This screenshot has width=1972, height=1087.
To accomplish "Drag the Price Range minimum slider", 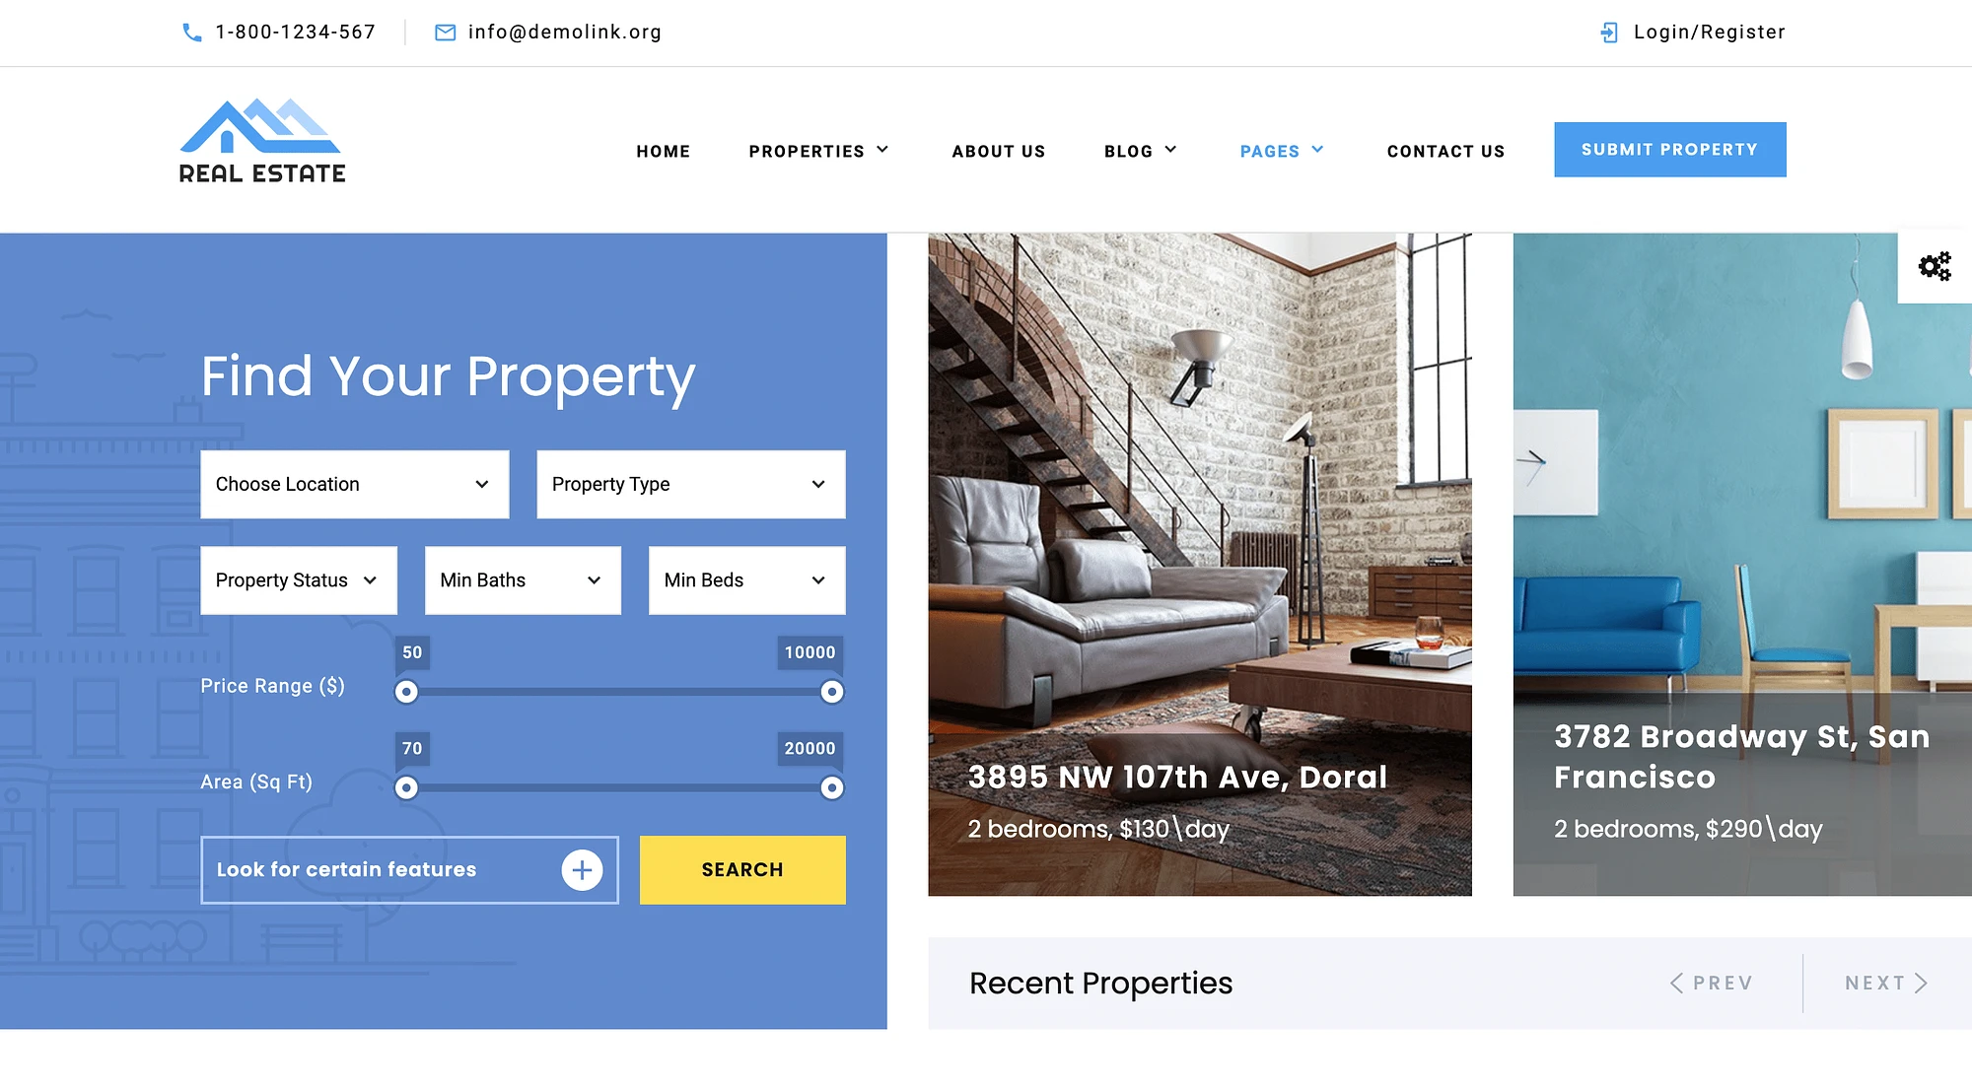I will [x=405, y=692].
